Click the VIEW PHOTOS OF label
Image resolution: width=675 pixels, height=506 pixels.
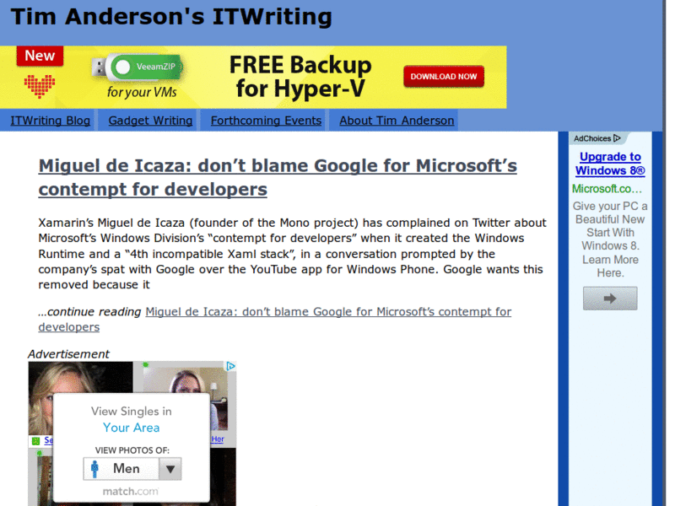tap(132, 450)
